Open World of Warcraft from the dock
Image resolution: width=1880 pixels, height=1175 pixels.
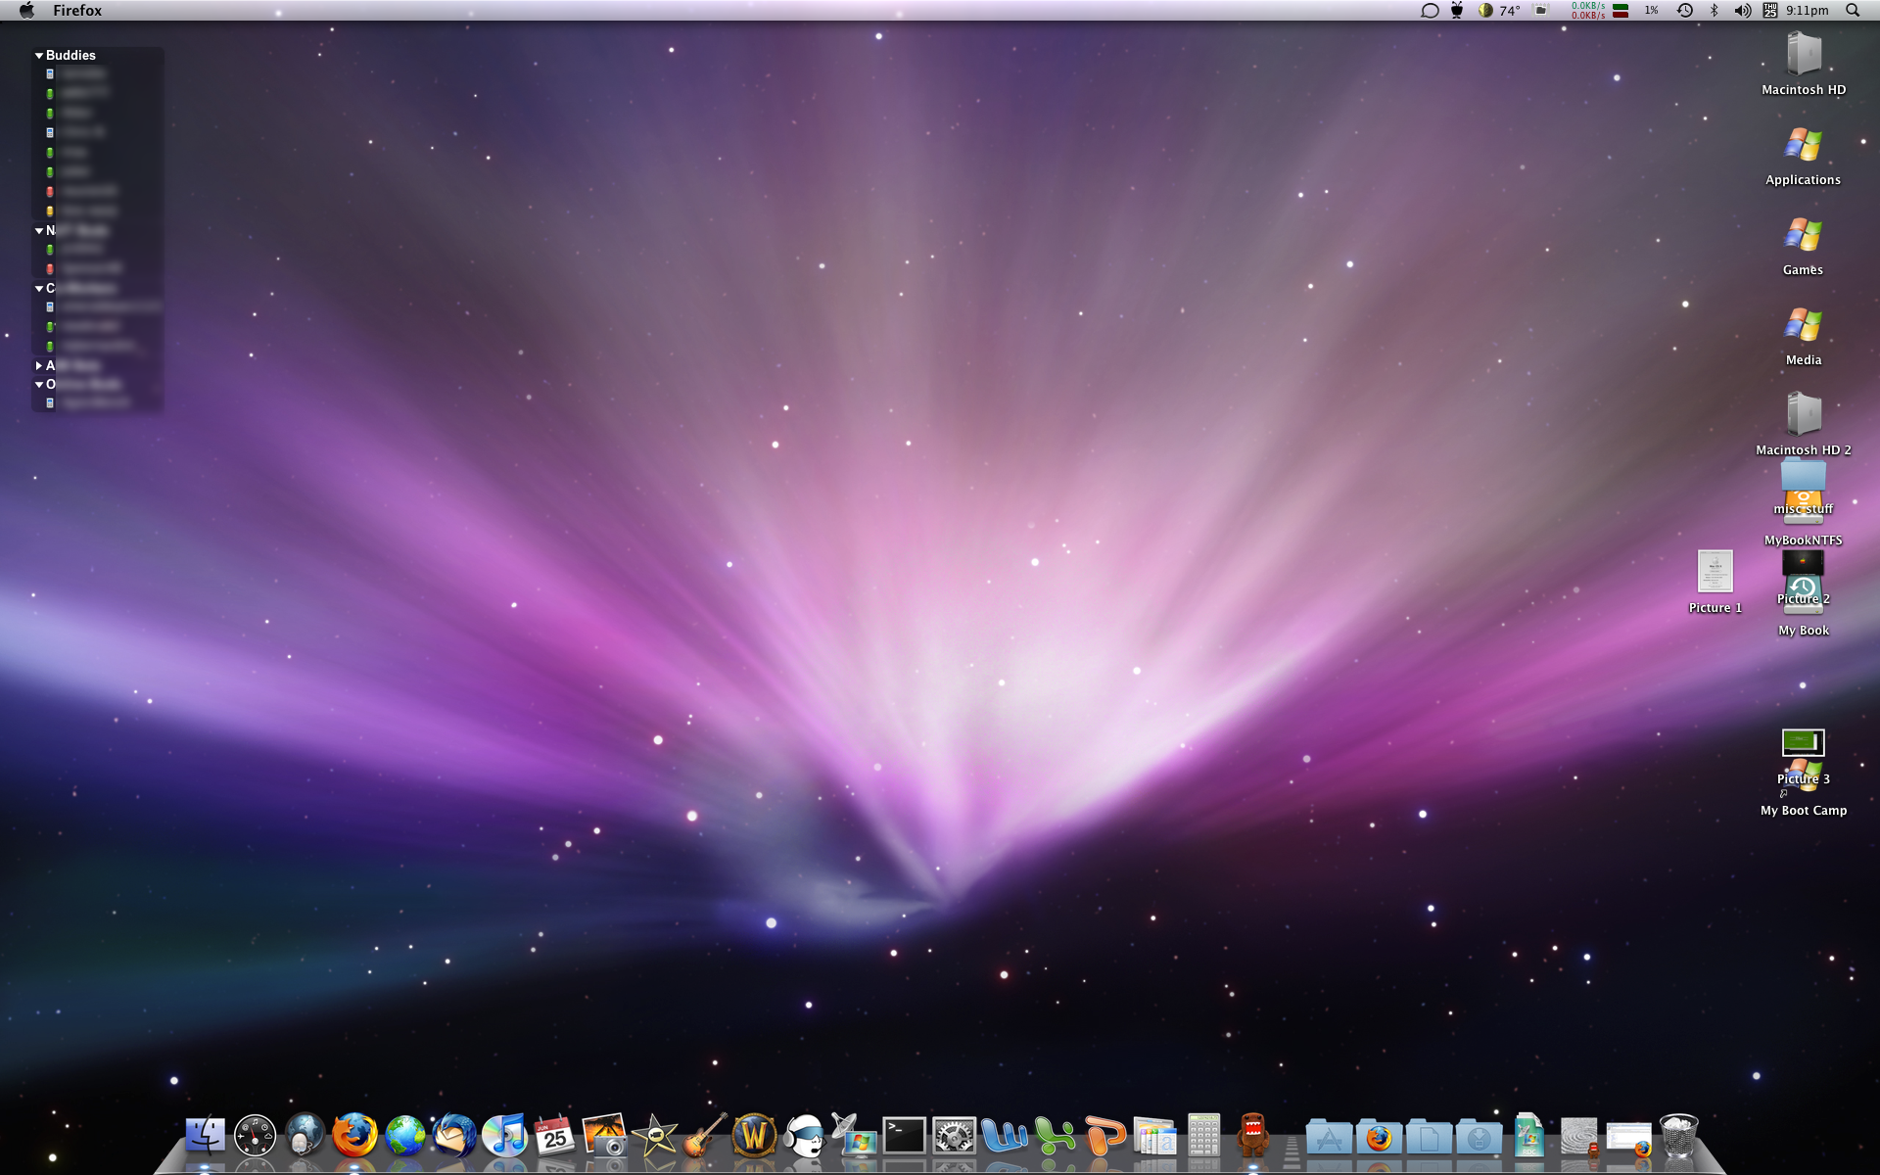754,1136
